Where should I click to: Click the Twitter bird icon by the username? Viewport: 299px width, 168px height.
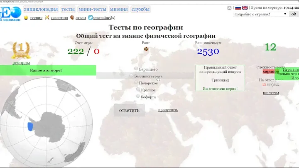click(90, 17)
